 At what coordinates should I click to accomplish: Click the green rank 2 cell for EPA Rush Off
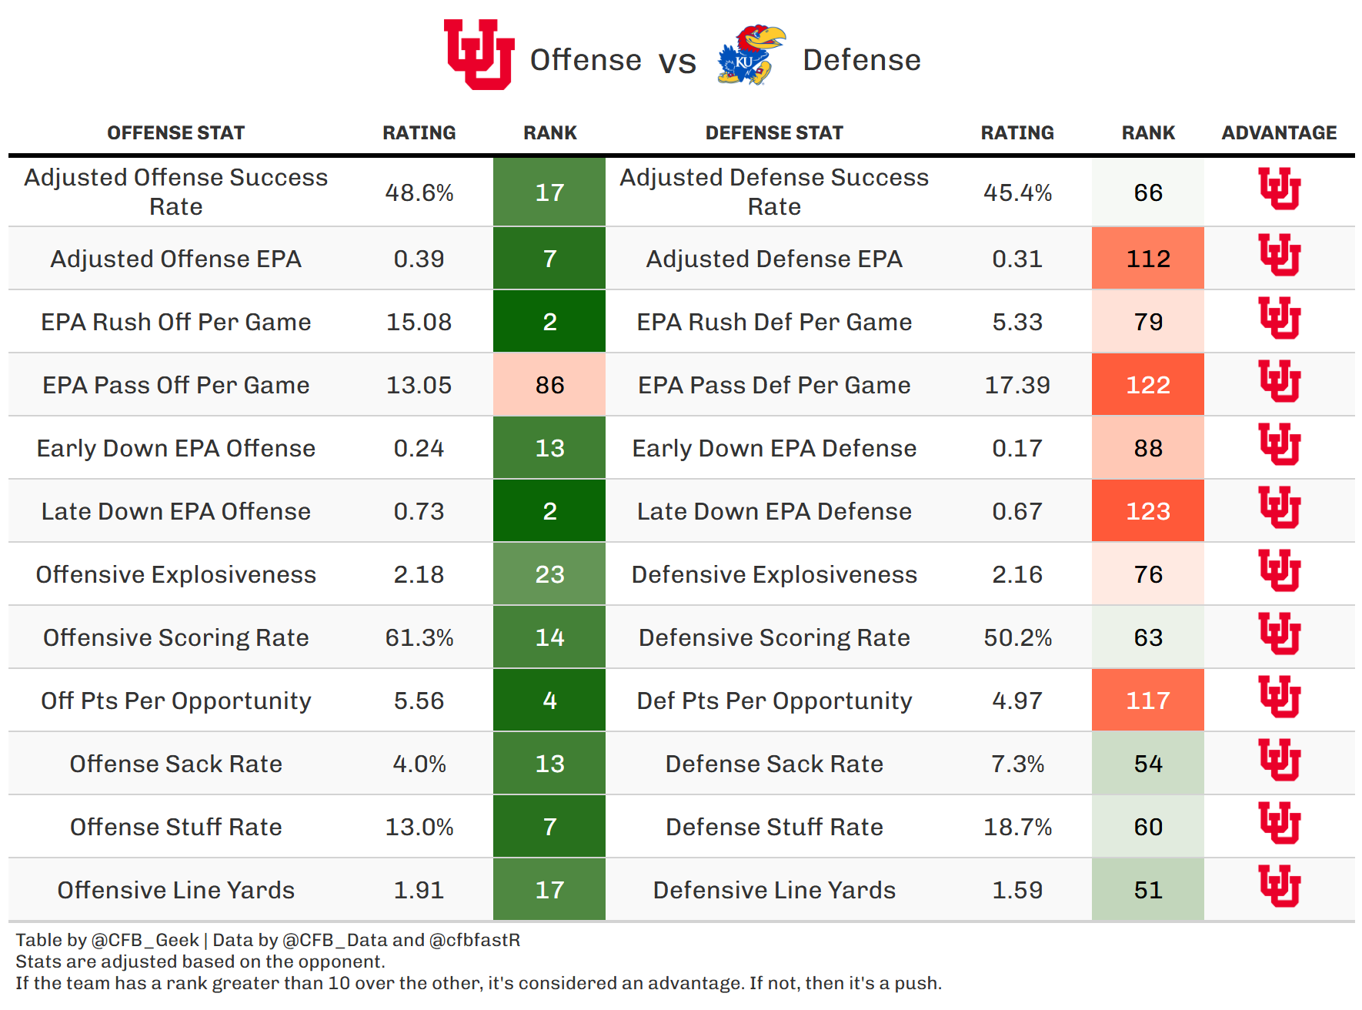(549, 322)
